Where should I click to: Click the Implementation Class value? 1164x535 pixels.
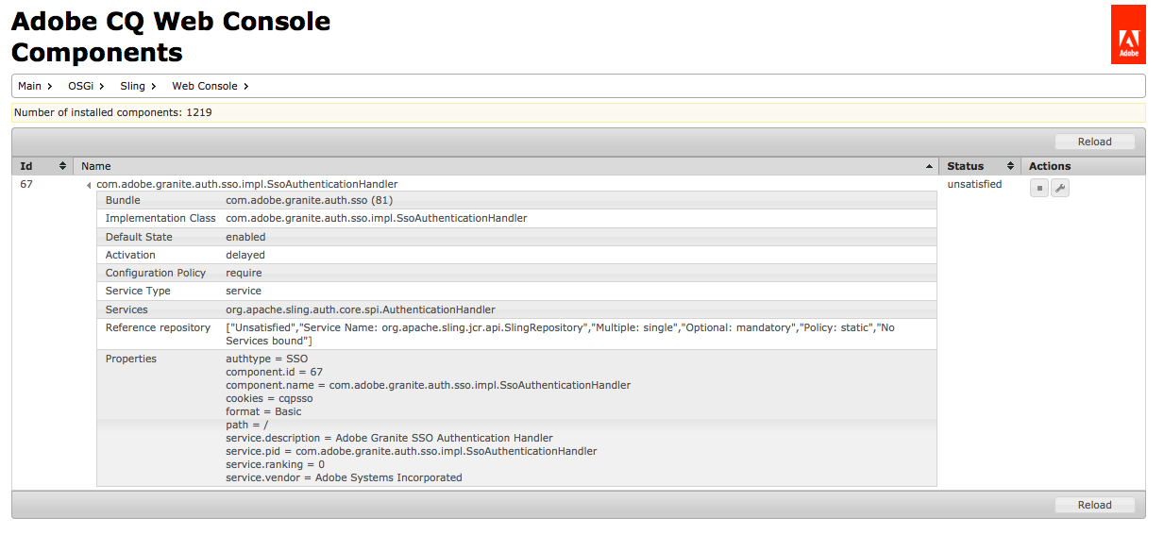coord(376,218)
